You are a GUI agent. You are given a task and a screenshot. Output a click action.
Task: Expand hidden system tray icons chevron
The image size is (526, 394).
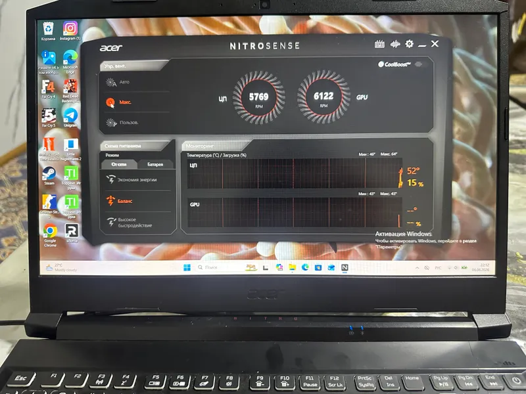pos(417,268)
